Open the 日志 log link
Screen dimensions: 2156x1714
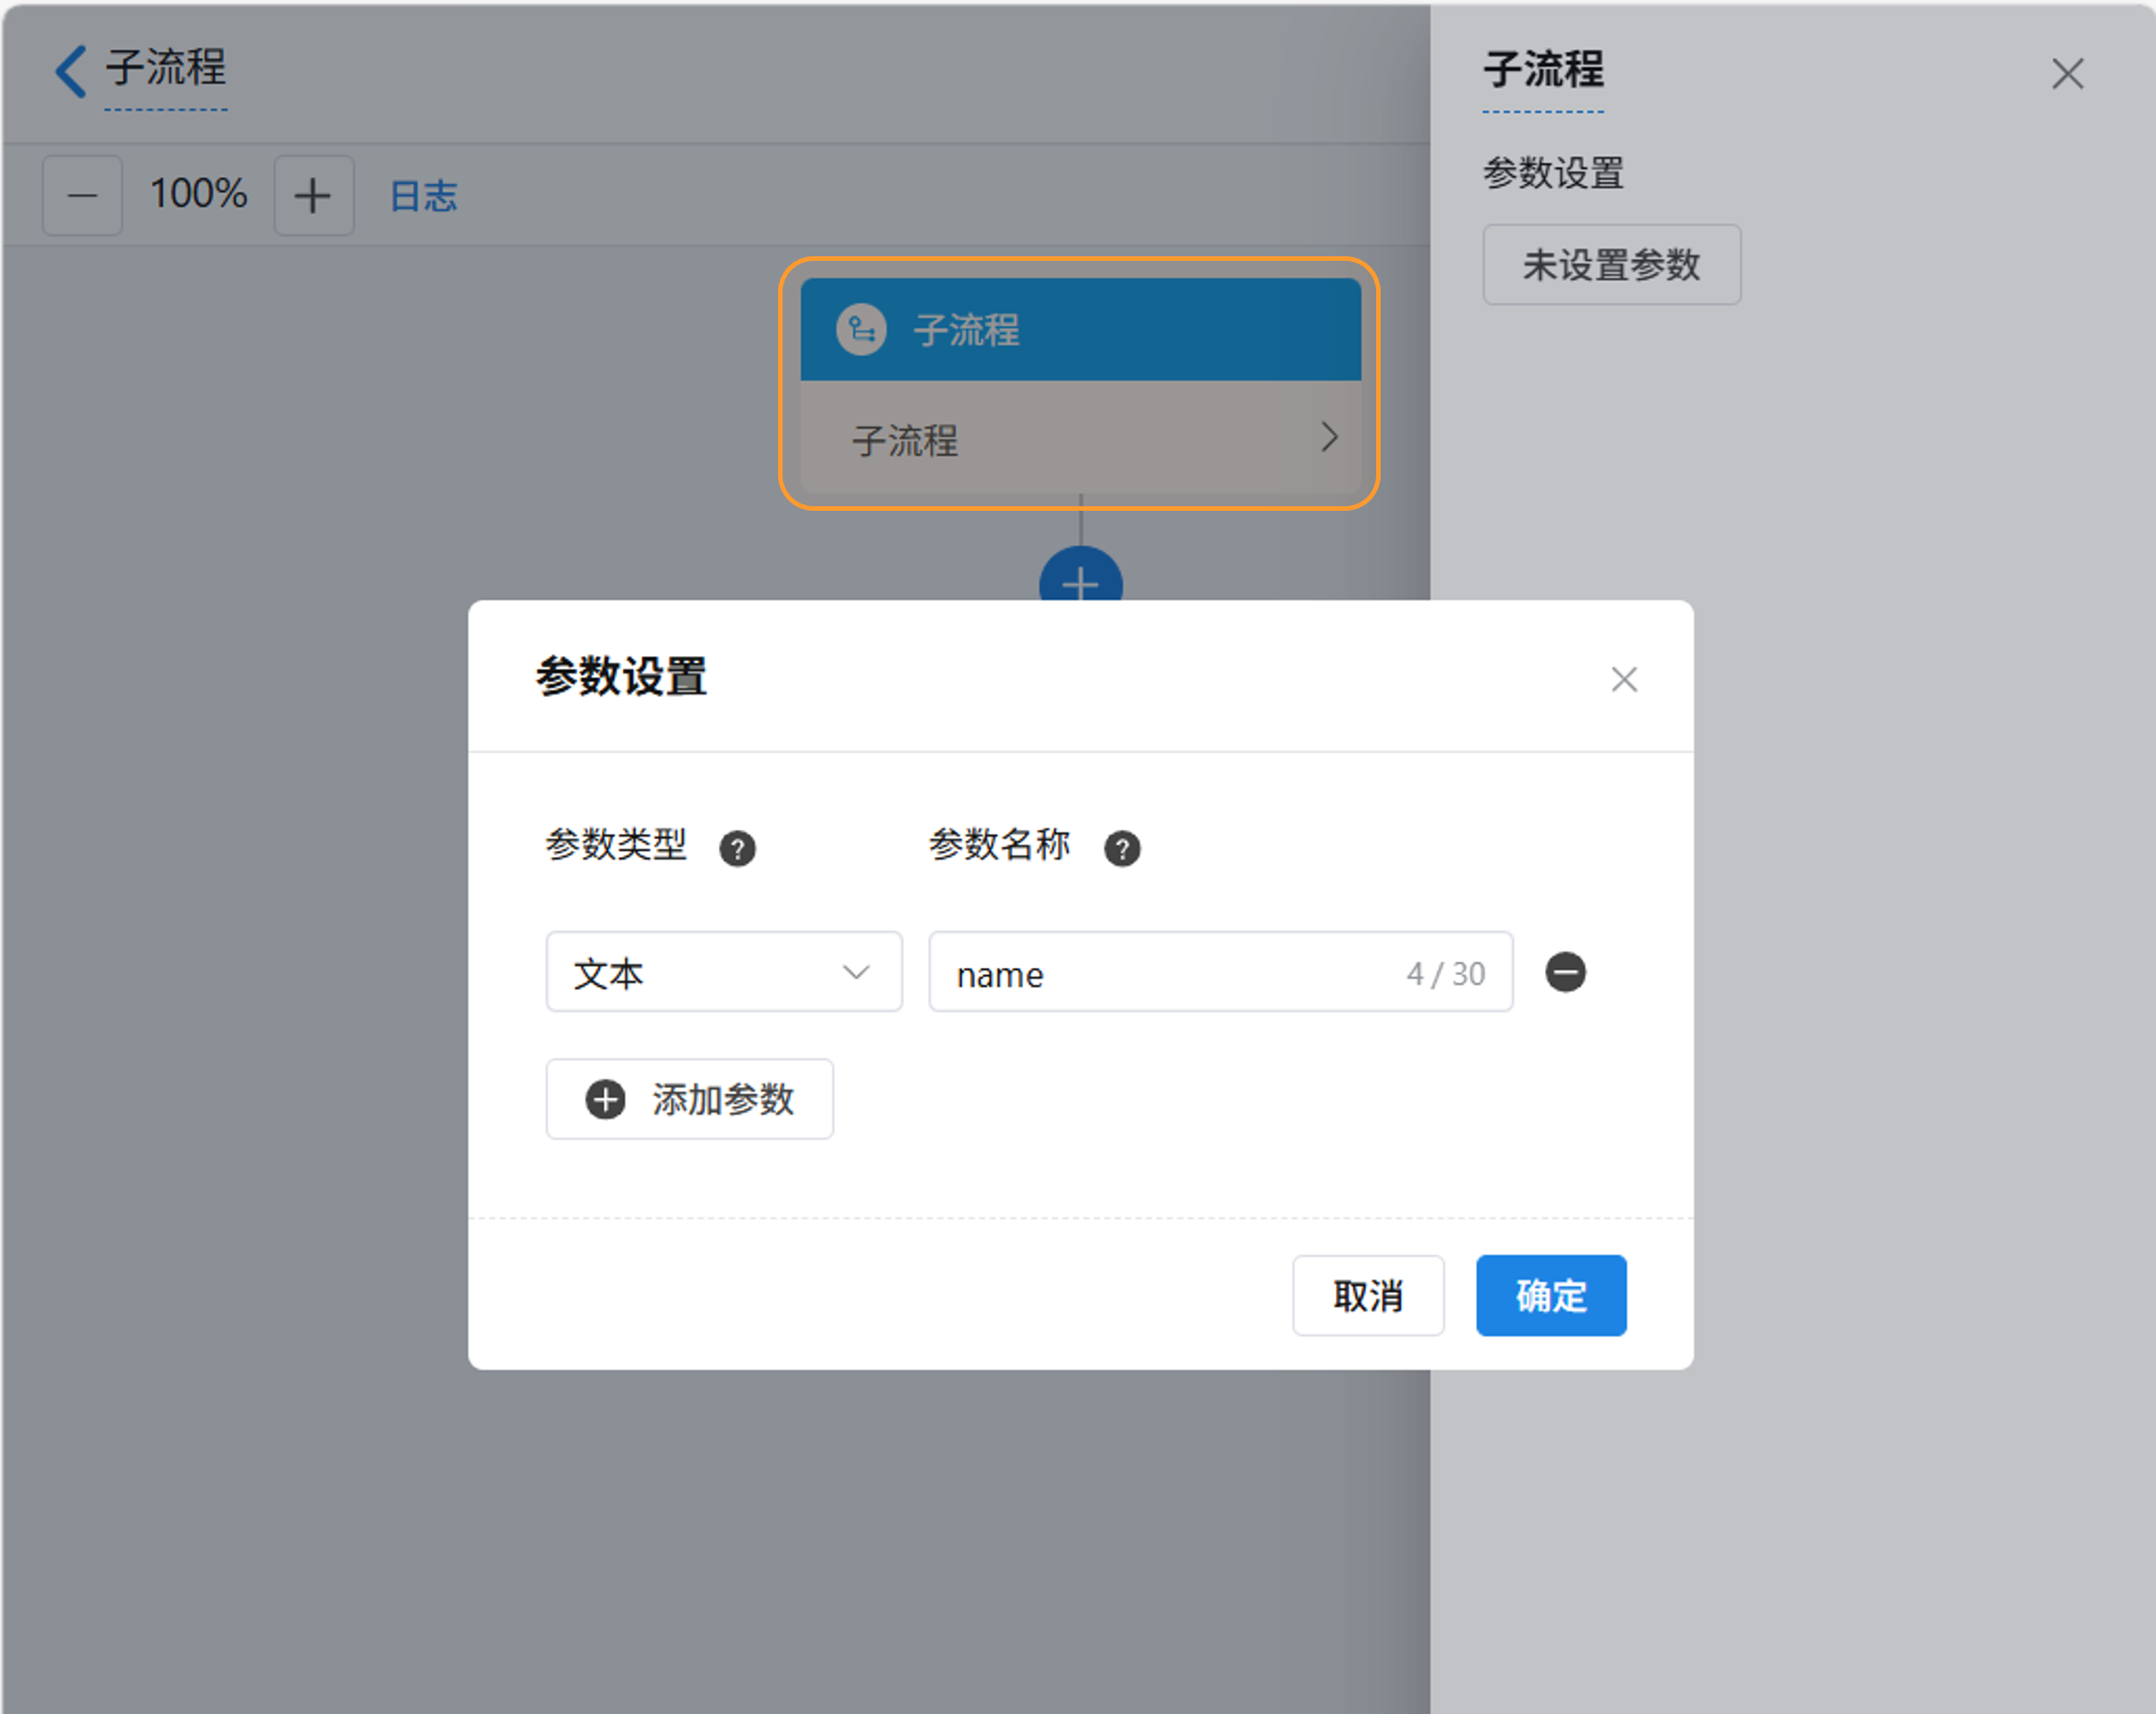423,196
